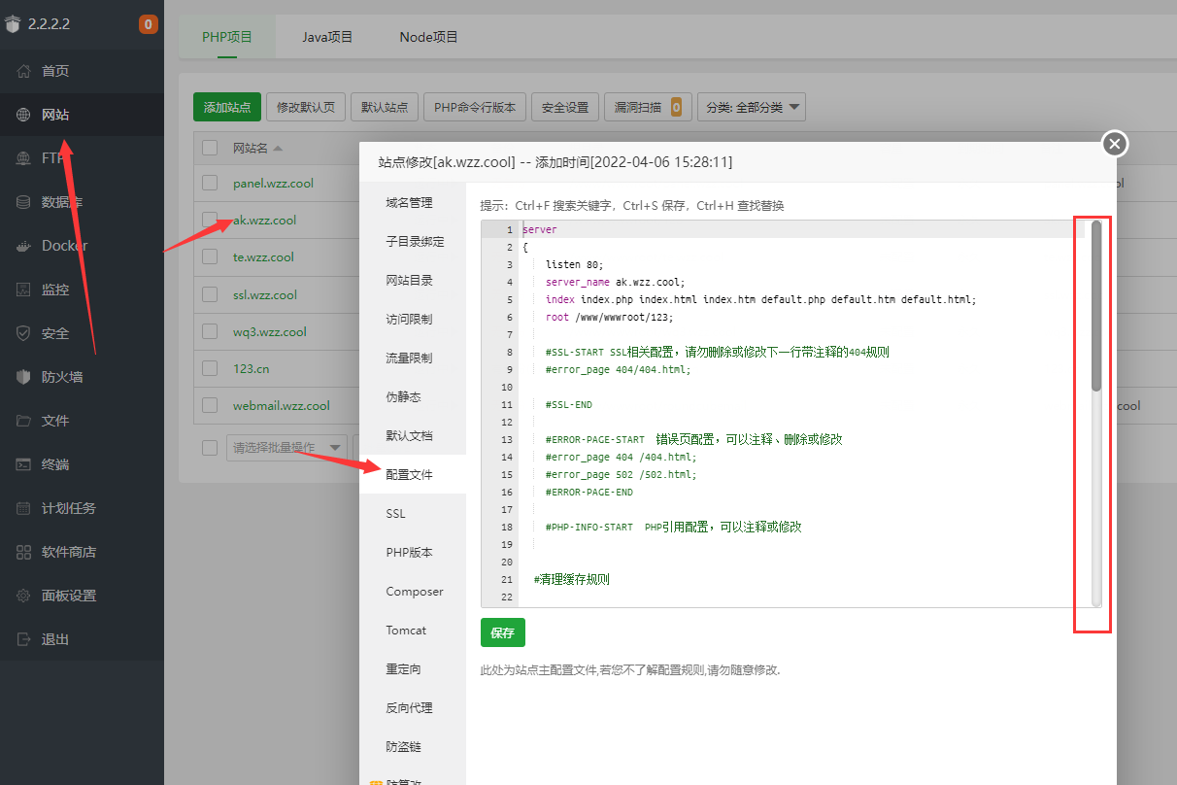
Task: Click the 默认站点 button
Action: [385, 107]
